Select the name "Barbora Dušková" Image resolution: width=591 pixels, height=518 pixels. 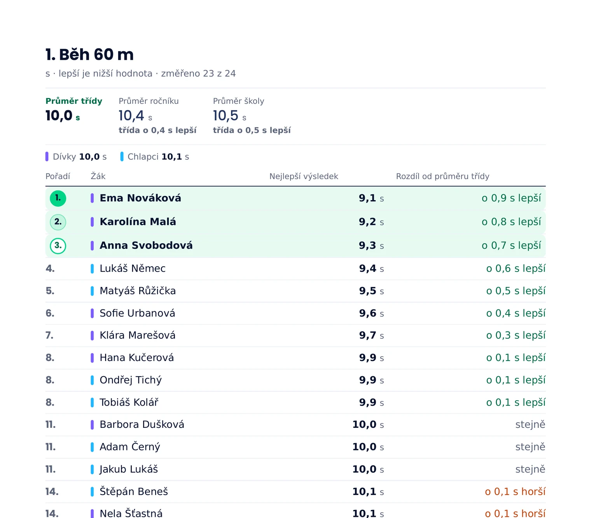click(142, 425)
